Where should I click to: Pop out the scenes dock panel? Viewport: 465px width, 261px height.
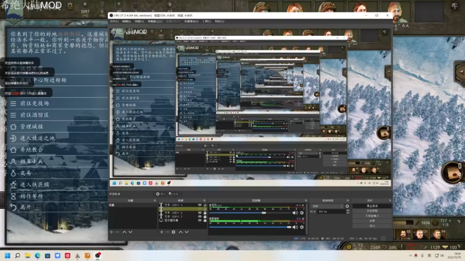pos(155,200)
